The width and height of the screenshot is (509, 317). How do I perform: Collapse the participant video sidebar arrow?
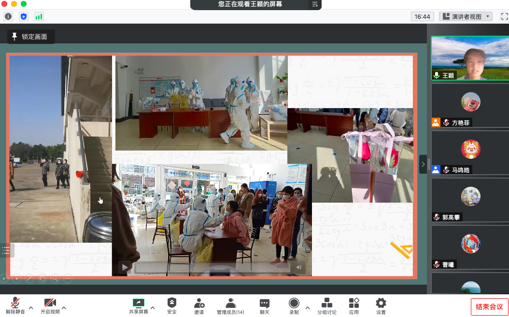[423, 164]
